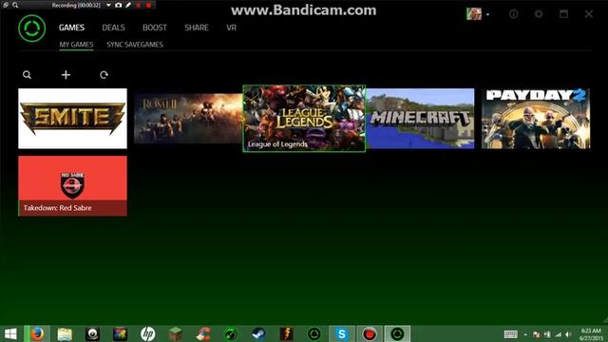Image resolution: width=608 pixels, height=342 pixels.
Task: Select the SMITE game tile
Action: [x=72, y=118]
